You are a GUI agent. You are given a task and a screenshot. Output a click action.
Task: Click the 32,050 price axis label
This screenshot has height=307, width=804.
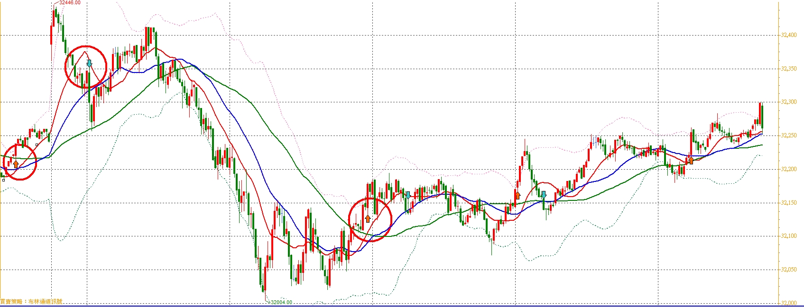(788, 270)
